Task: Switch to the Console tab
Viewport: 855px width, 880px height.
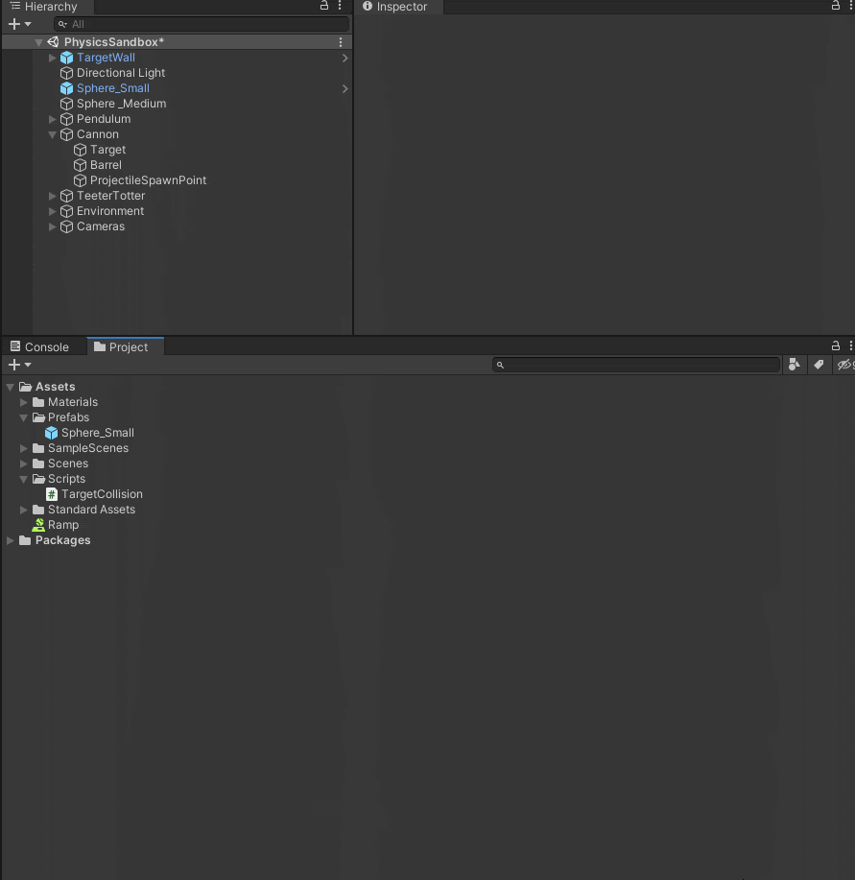Action: (39, 347)
